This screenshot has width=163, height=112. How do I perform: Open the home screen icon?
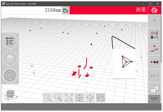click(x=154, y=10)
